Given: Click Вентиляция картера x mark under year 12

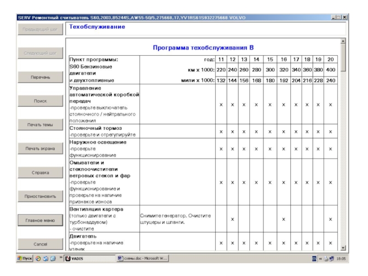Looking at the screenshot, I should point(233,219).
